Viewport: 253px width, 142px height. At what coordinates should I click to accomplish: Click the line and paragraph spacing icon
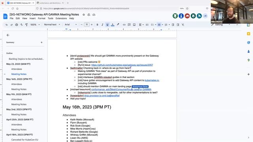tap(147, 25)
